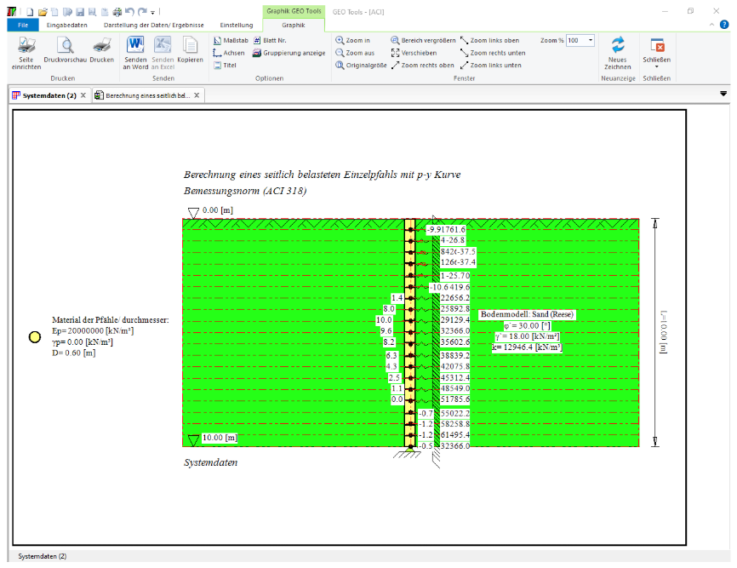Open the Zoom % dropdown arrow
Image resolution: width=737 pixels, height=568 pixels.
pyautogui.click(x=591, y=40)
